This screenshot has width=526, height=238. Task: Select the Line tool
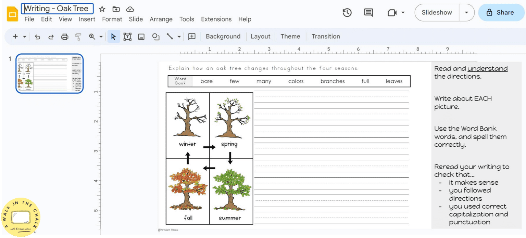pos(170,36)
